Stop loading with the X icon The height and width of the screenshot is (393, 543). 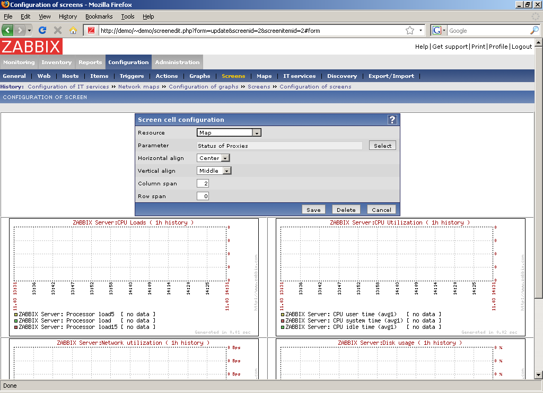click(x=57, y=30)
